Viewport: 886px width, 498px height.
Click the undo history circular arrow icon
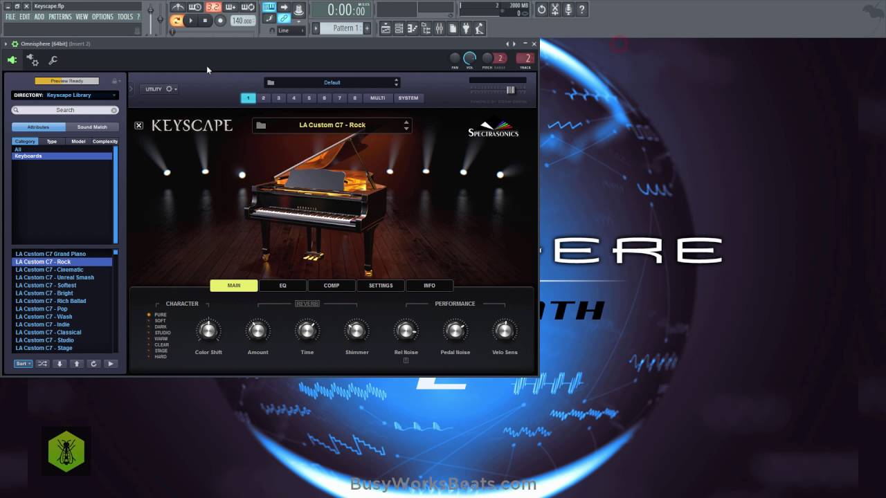[541, 10]
